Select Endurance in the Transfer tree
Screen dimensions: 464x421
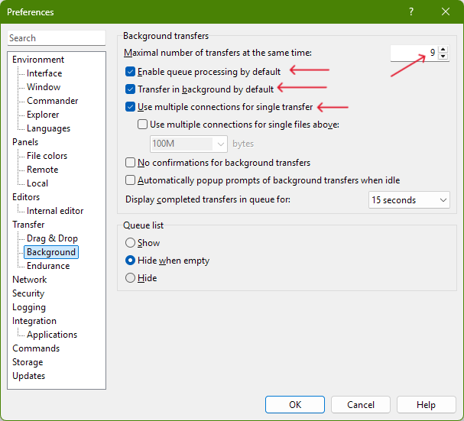tap(48, 266)
